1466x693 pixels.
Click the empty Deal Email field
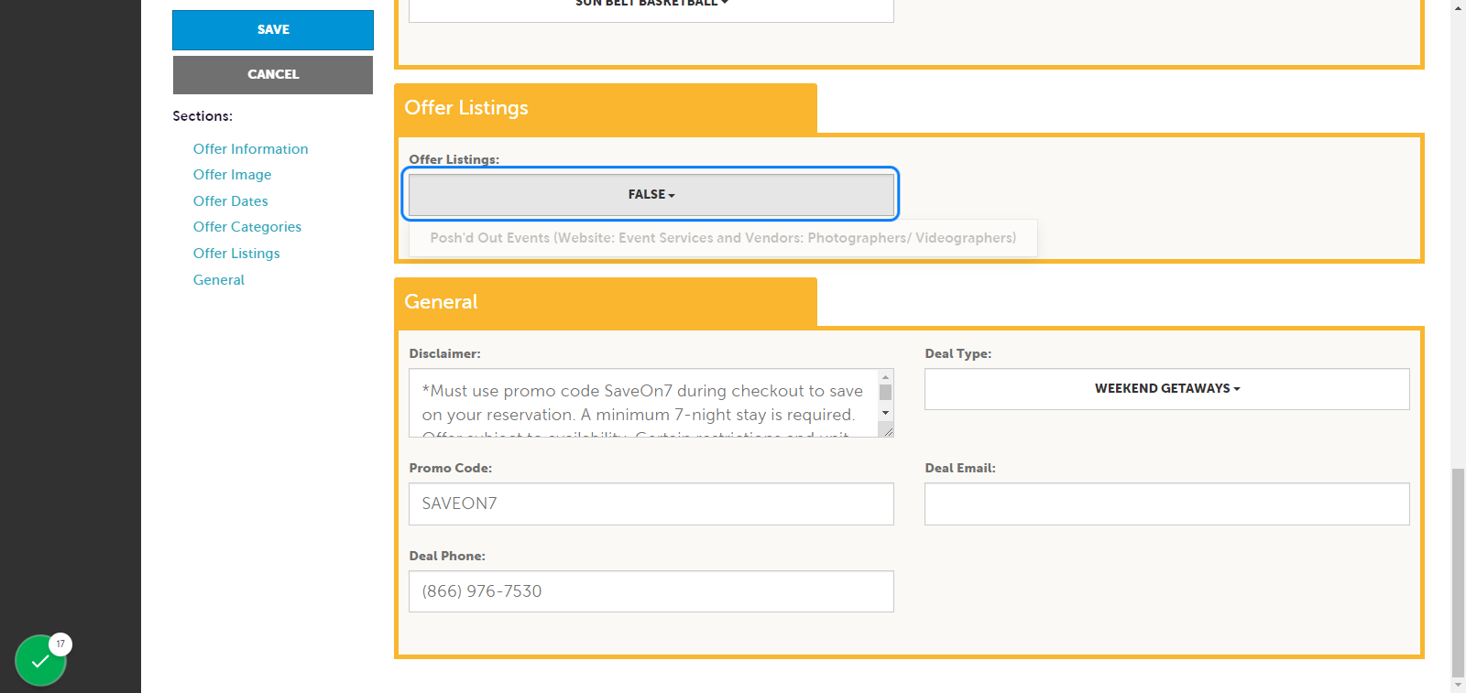click(x=1167, y=504)
